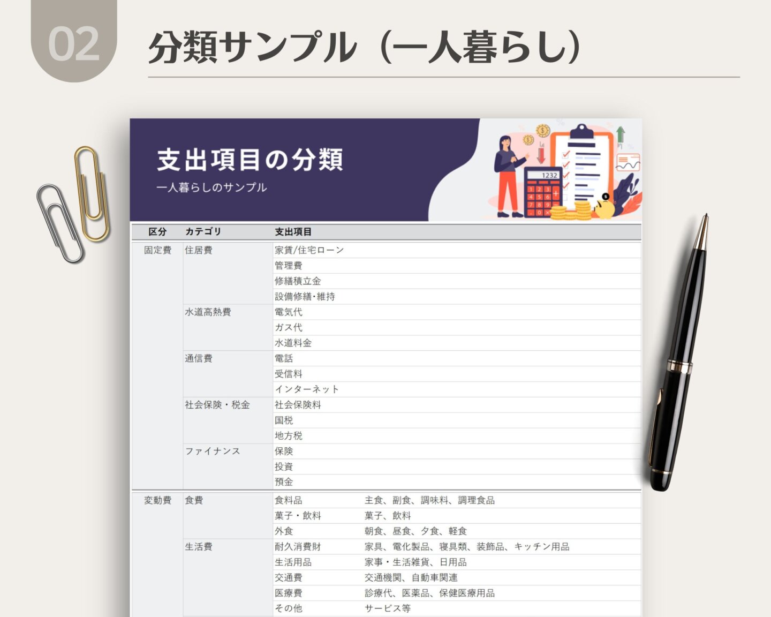Screen dimensions: 771x617
Task: Click the 水道高熱費 category cell
Action: point(208,312)
